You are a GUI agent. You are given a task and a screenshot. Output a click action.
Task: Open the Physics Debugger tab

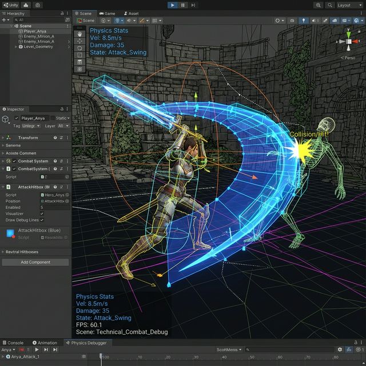tap(87, 343)
